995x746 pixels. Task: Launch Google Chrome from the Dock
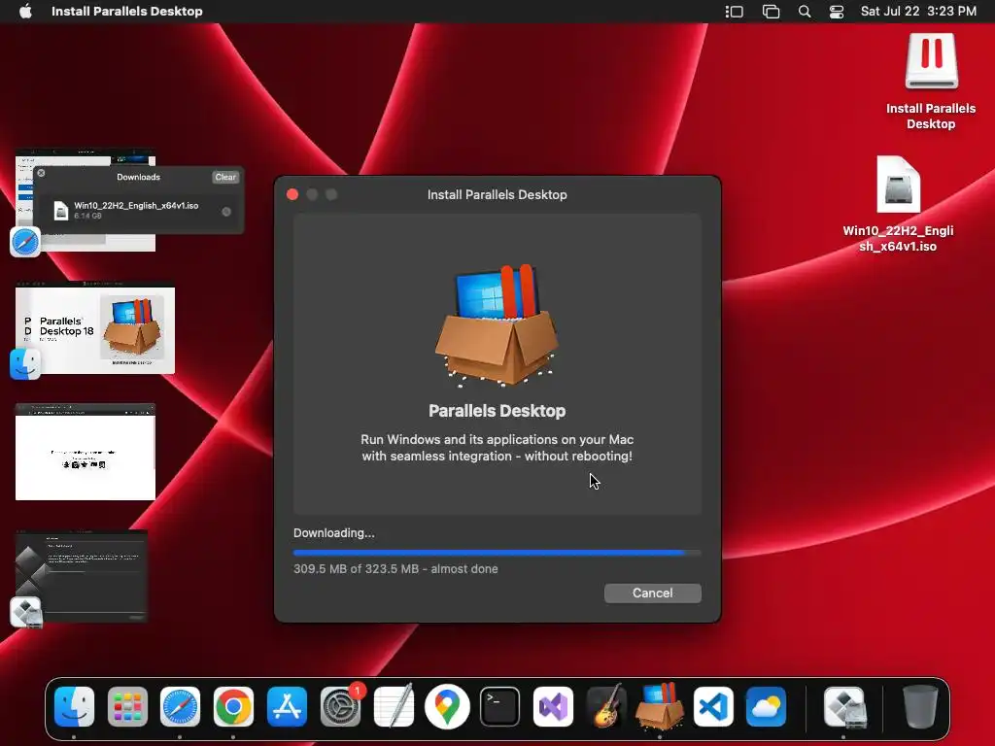click(233, 707)
